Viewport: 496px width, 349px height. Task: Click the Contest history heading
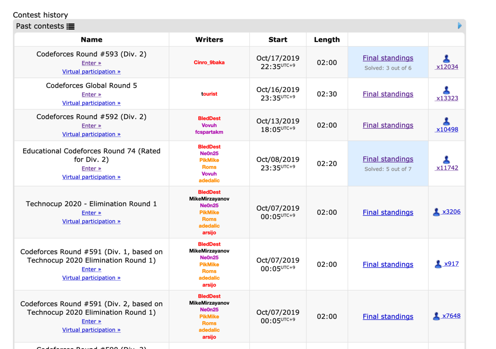41,15
